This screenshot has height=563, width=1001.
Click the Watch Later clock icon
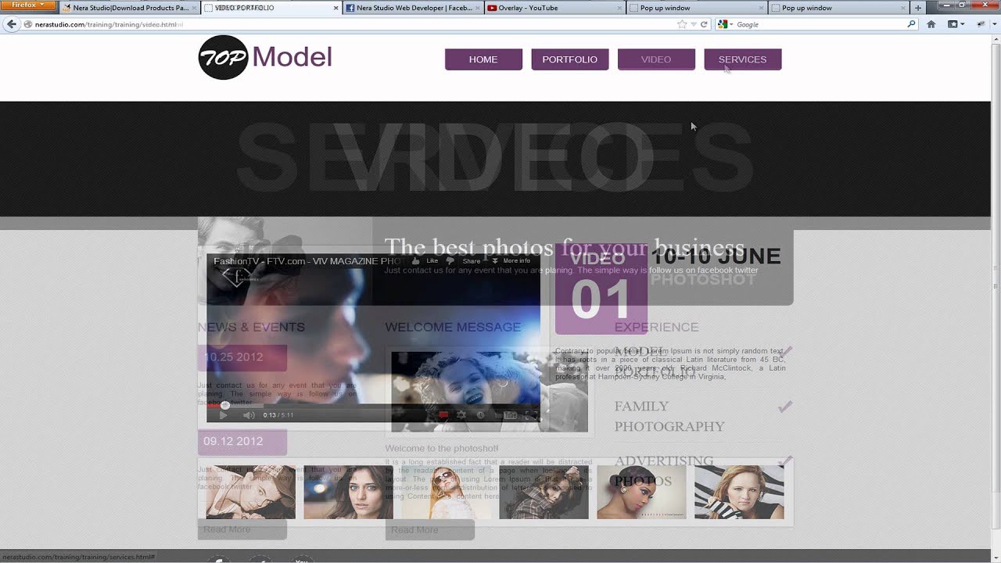tap(480, 415)
